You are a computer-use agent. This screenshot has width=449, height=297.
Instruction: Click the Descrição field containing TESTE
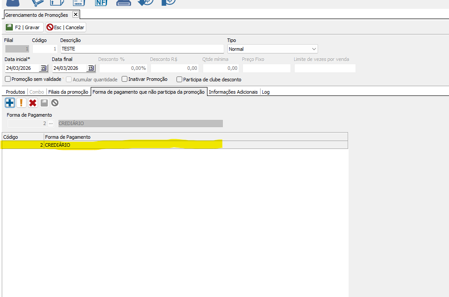click(x=142, y=49)
